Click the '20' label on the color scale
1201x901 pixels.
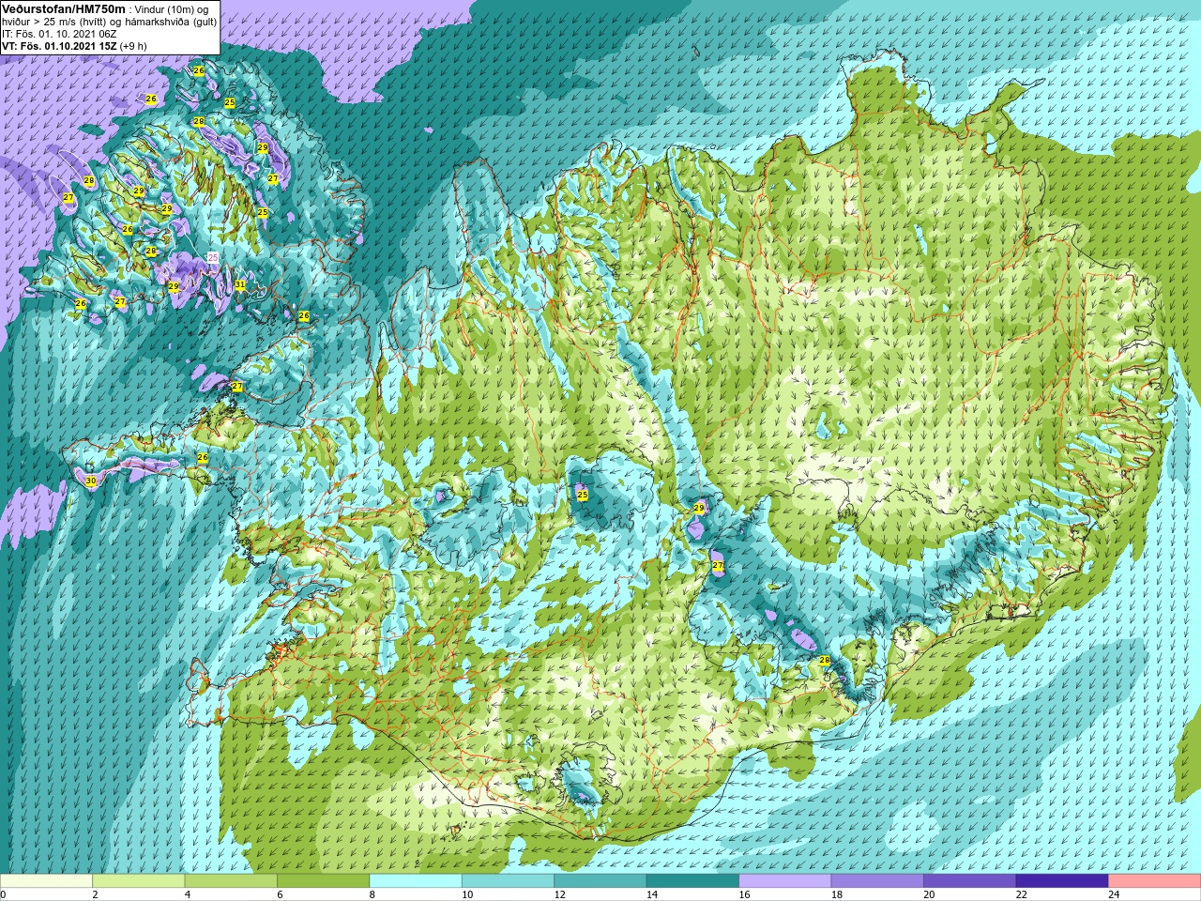click(929, 894)
